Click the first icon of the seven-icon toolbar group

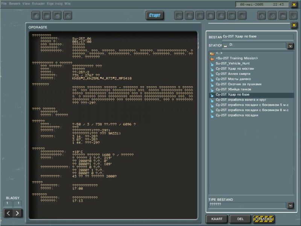click(x=178, y=15)
